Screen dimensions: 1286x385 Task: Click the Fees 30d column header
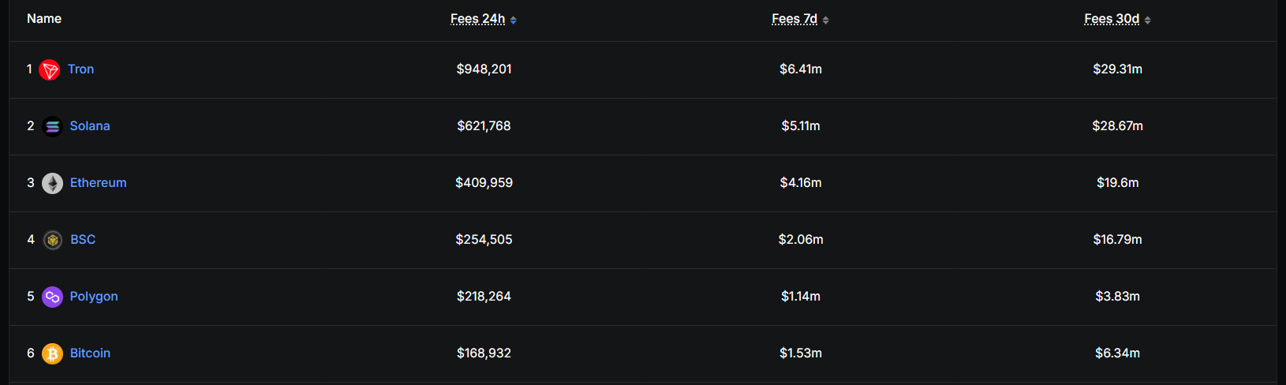pos(1112,19)
